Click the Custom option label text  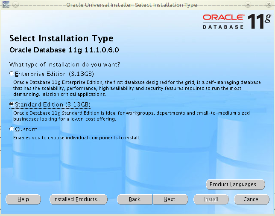click(x=26, y=130)
